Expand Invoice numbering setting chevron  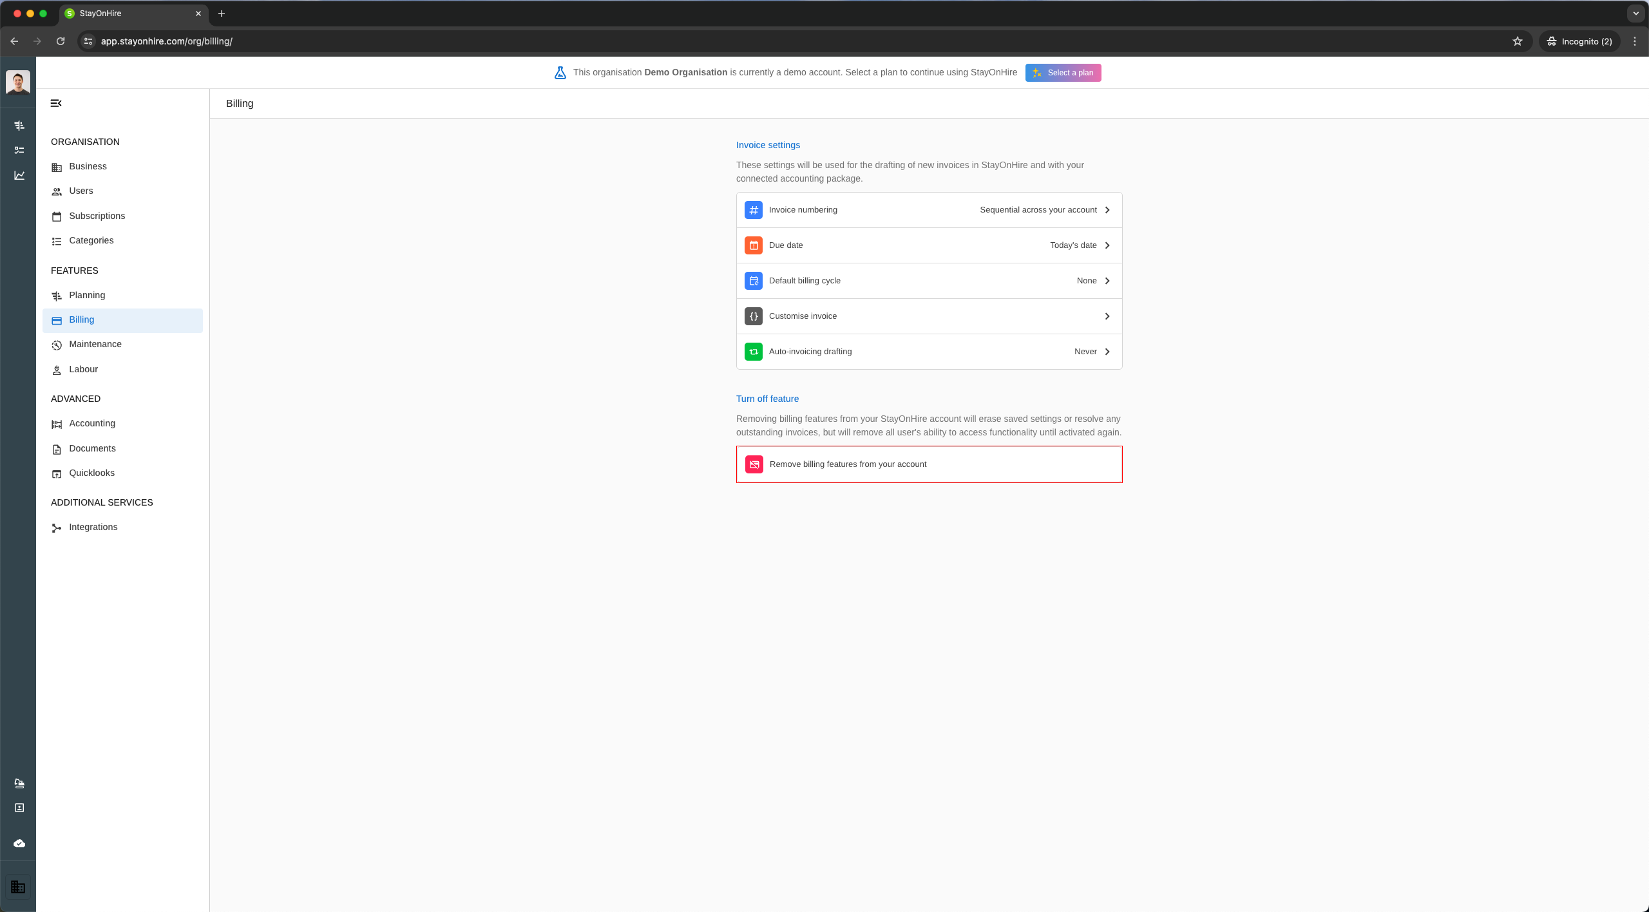1107,210
